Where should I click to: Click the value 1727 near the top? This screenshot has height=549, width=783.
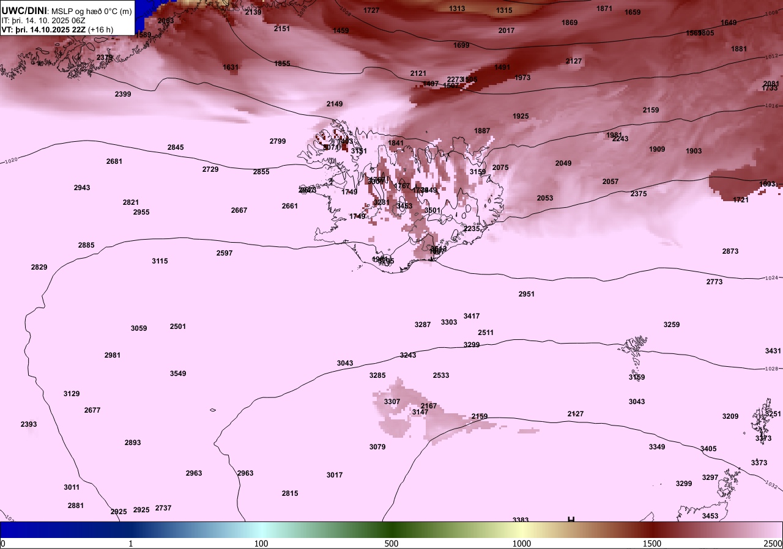coord(371,10)
